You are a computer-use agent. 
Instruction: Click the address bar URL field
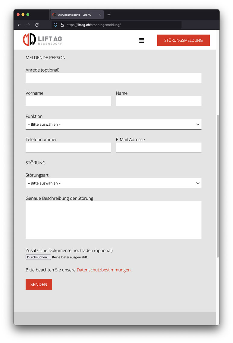point(116,25)
